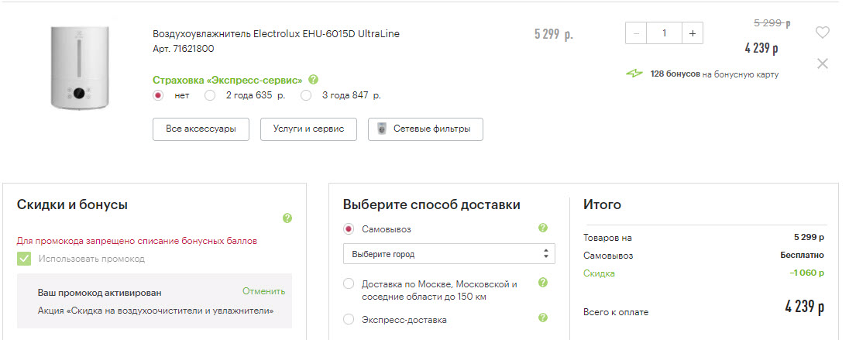849x340 pixels.
Task: Open the Выберите город dropdown
Action: (x=449, y=254)
